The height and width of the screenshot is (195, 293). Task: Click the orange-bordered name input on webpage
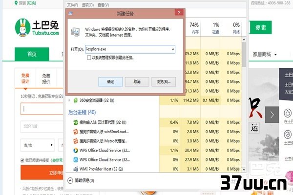[42, 109]
